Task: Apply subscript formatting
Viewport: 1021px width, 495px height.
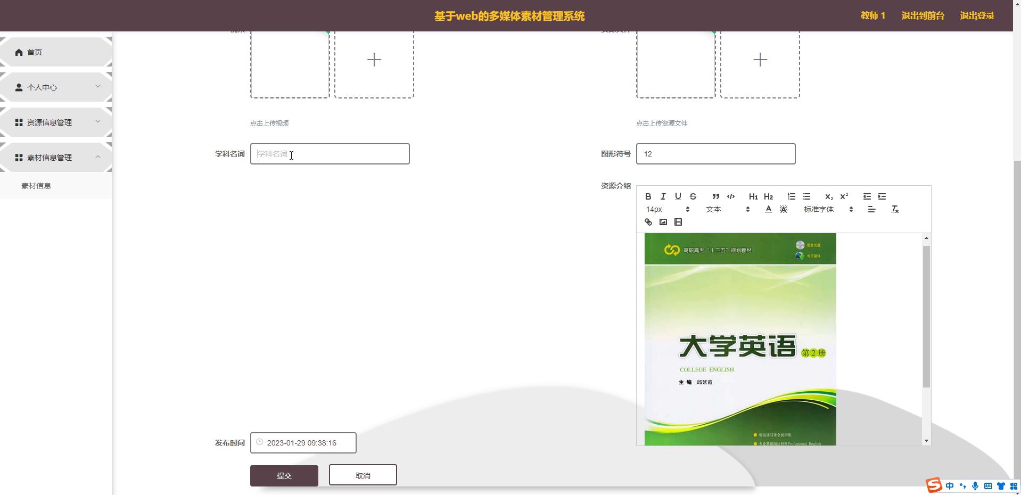Action: pos(829,196)
